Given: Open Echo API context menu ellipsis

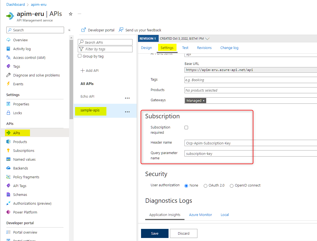Looking at the screenshot, I should (x=127, y=98).
